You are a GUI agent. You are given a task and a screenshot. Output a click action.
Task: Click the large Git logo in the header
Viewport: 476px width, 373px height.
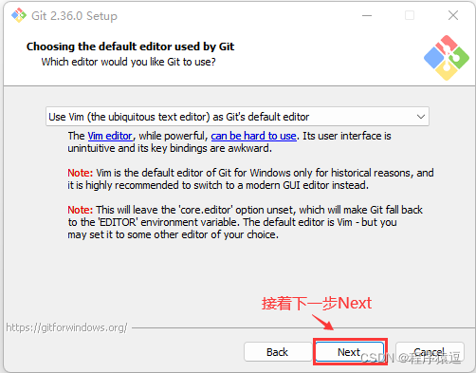click(x=447, y=58)
